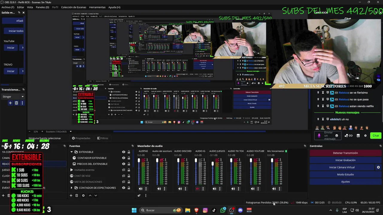Remove transition with trash icon
This screenshot has width=383, height=215.
click(x=16, y=103)
